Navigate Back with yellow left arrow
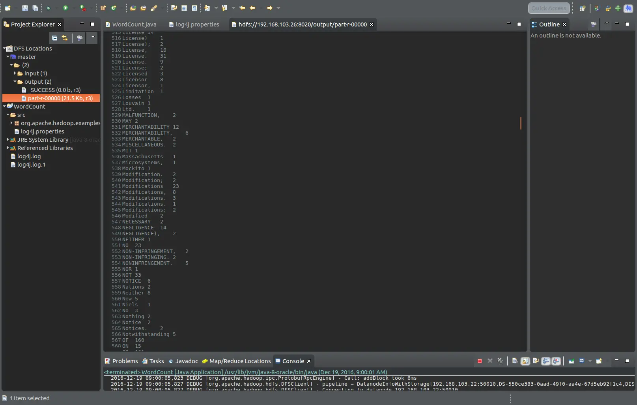 tap(252, 8)
